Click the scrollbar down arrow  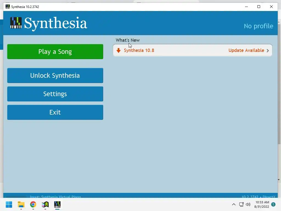click(279, 179)
